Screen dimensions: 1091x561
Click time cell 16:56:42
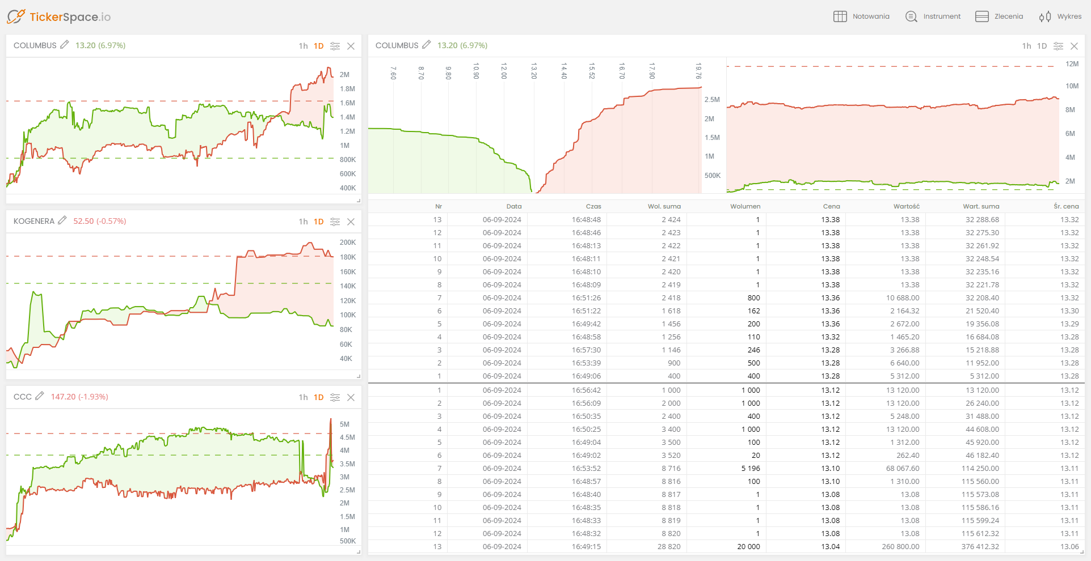(586, 390)
